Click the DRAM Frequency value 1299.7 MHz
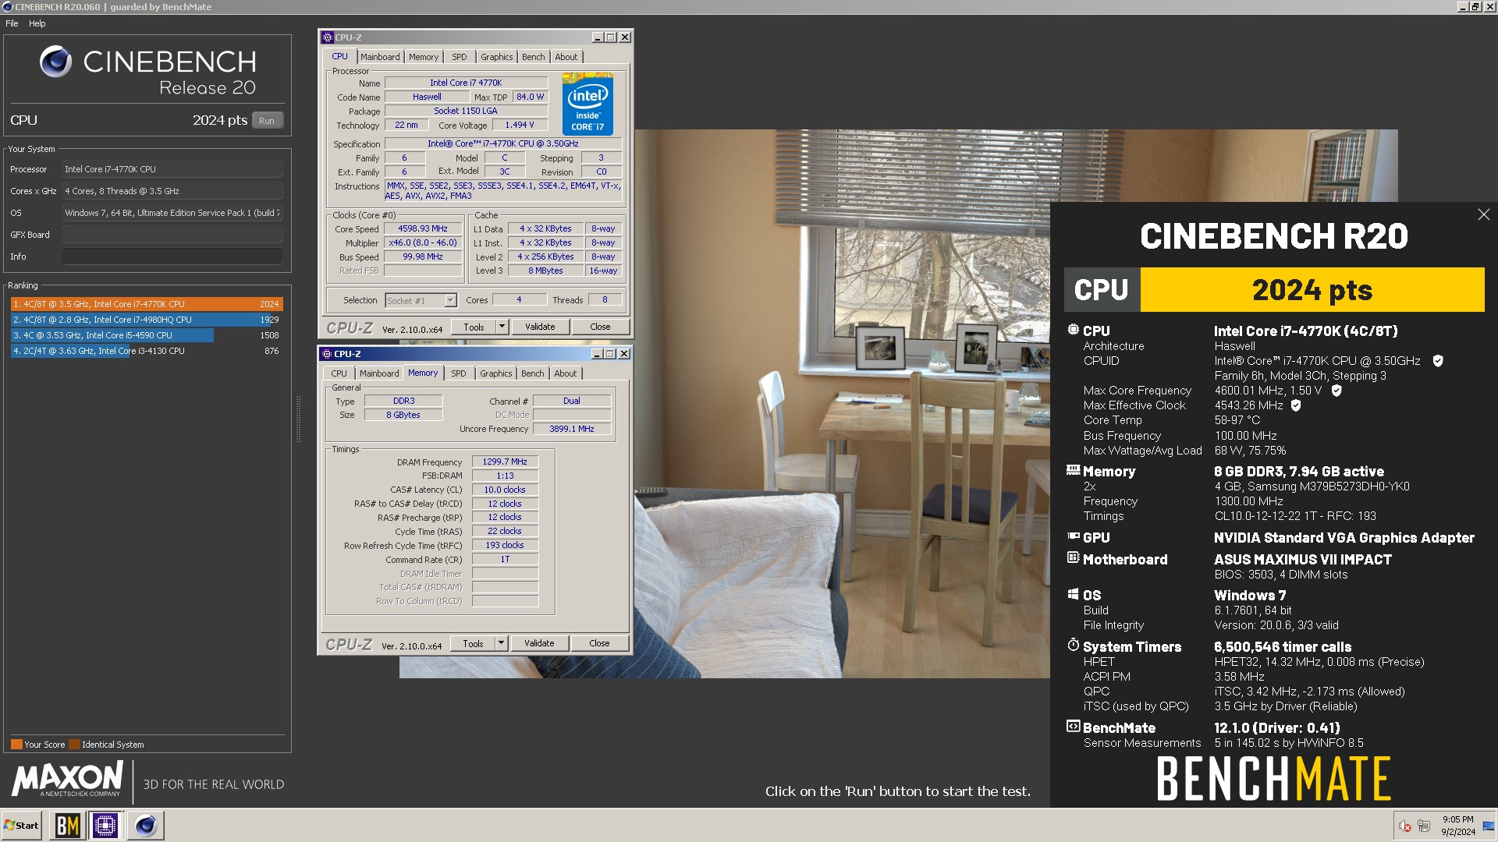 (505, 462)
